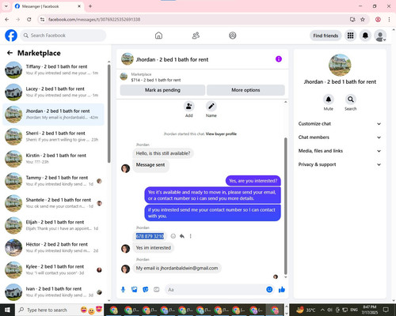Viewport: 396px width, 316px height.
Task: Open the View buyer profile link
Action: click(x=221, y=134)
